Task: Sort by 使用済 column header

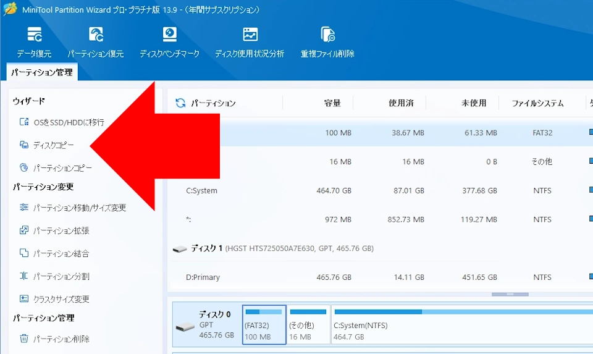Action: [402, 103]
